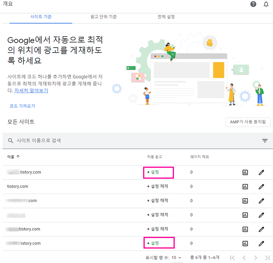Click 설정 해제 status in plain tistory.com row
273x263 pixels.
(158, 187)
